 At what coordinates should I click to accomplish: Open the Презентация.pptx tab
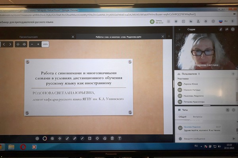[29, 37]
